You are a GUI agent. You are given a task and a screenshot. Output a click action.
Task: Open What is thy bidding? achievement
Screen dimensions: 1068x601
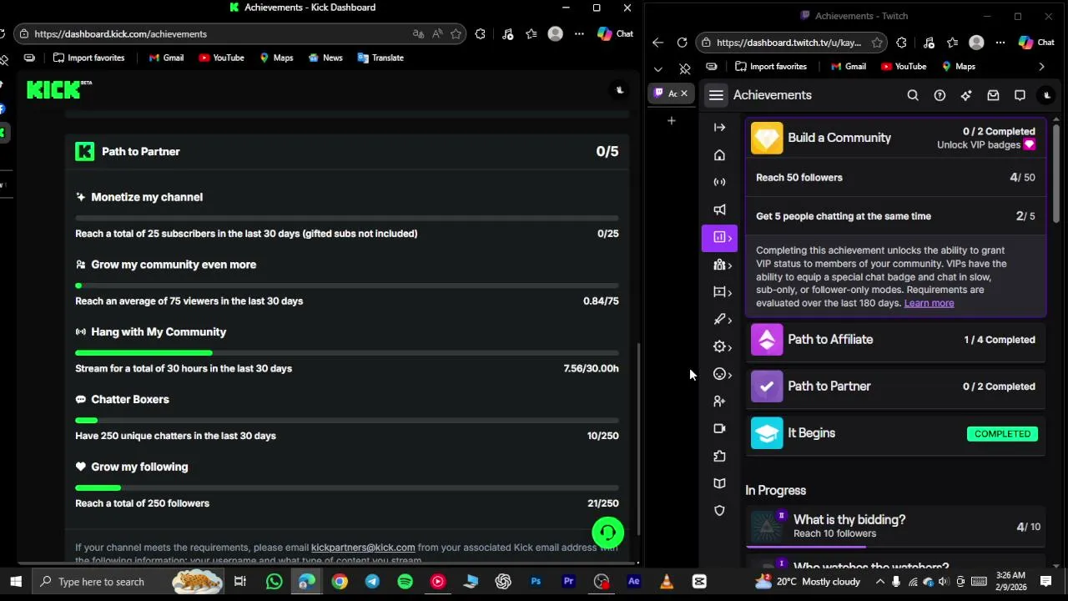pos(895,526)
